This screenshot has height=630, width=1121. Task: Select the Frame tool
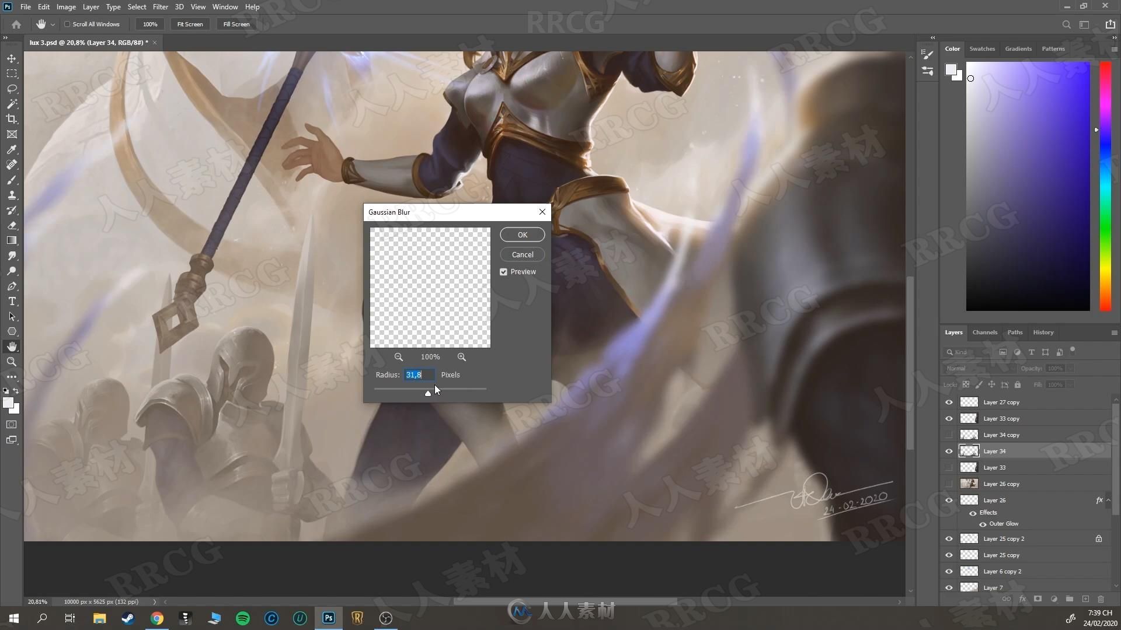pyautogui.click(x=12, y=134)
